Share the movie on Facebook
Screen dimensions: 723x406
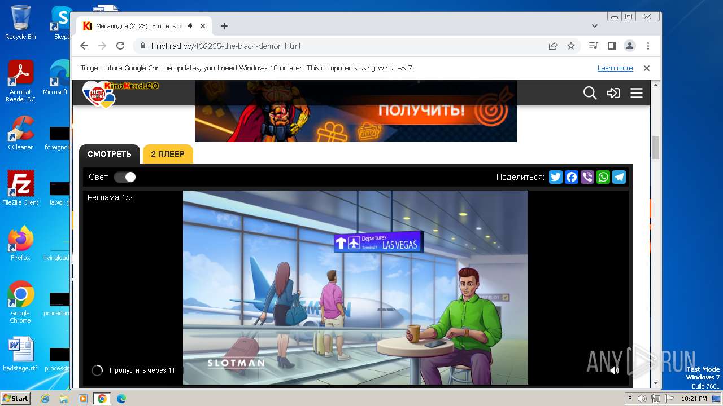pyautogui.click(x=572, y=177)
